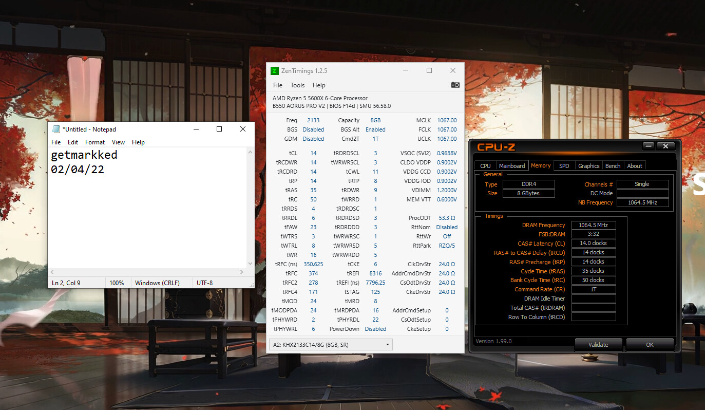
Task: Close the CPU-Z window
Action: tap(665, 146)
